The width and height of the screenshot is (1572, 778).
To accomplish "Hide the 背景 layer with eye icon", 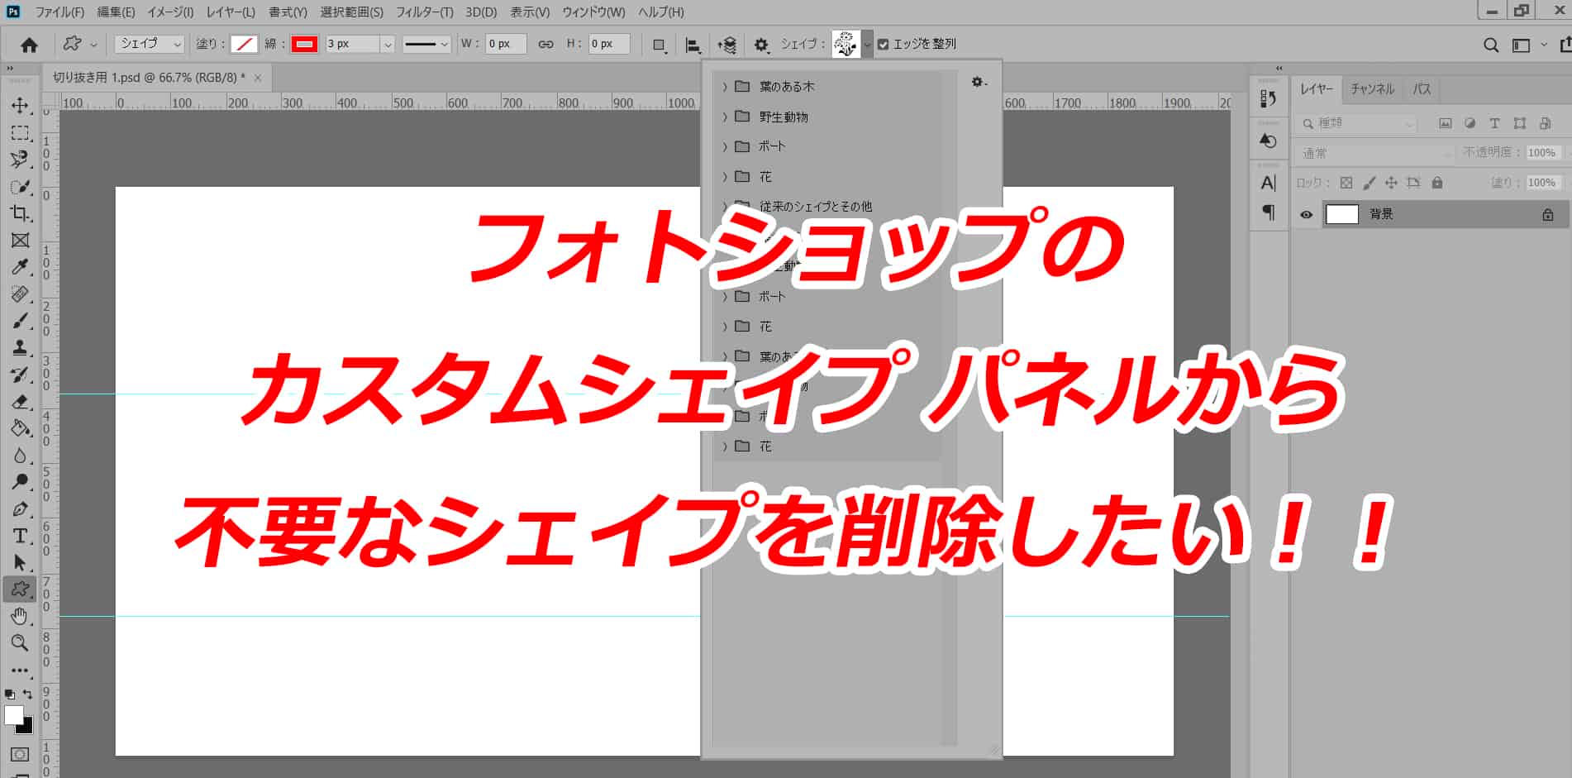I will (x=1306, y=215).
